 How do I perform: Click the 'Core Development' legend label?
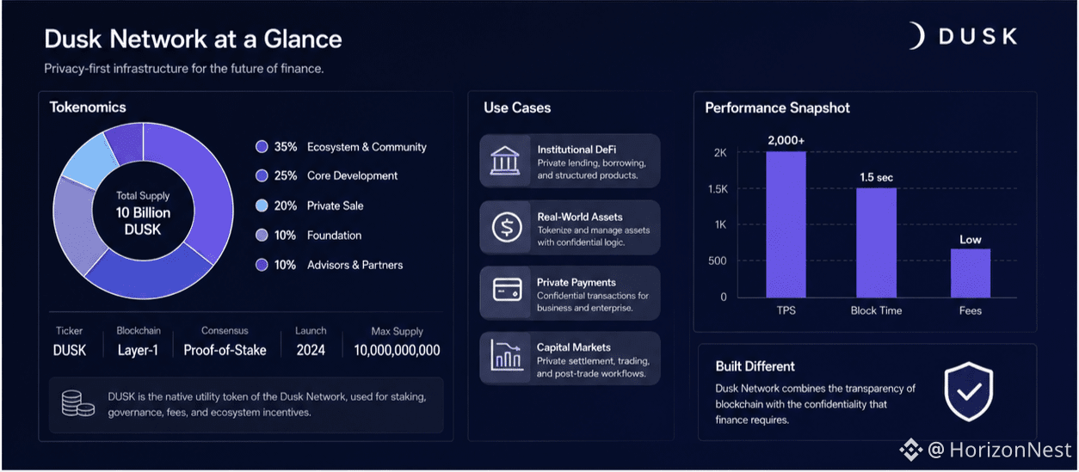(352, 176)
